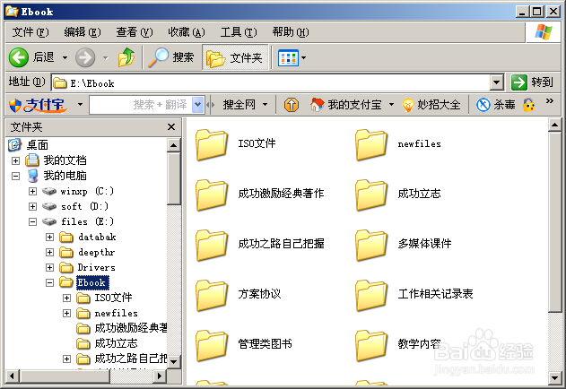
Task: Select 成功之路自己把握 folder icon
Action: coord(212,245)
